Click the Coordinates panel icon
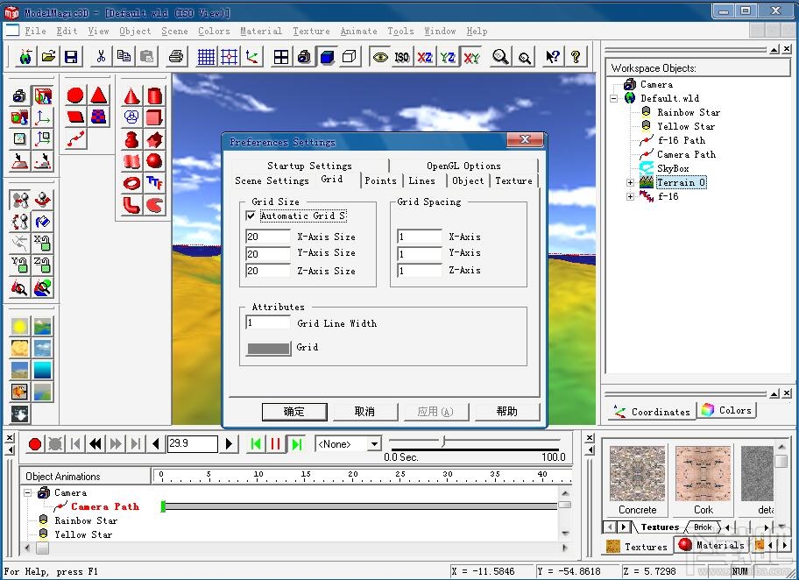 coord(619,410)
